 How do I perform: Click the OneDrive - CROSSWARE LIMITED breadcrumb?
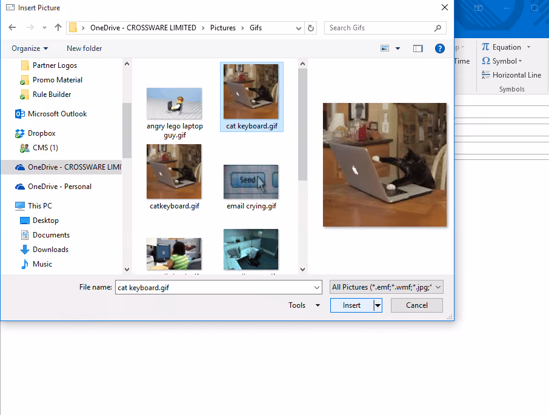(143, 28)
